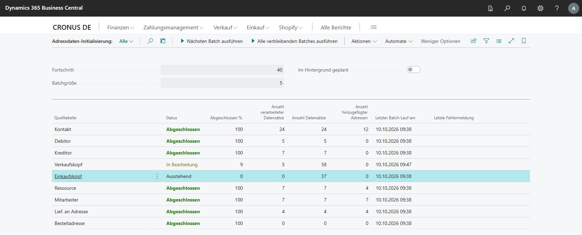Show notifications bell
Image resolution: width=582 pixels, height=235 pixels.
[524, 8]
